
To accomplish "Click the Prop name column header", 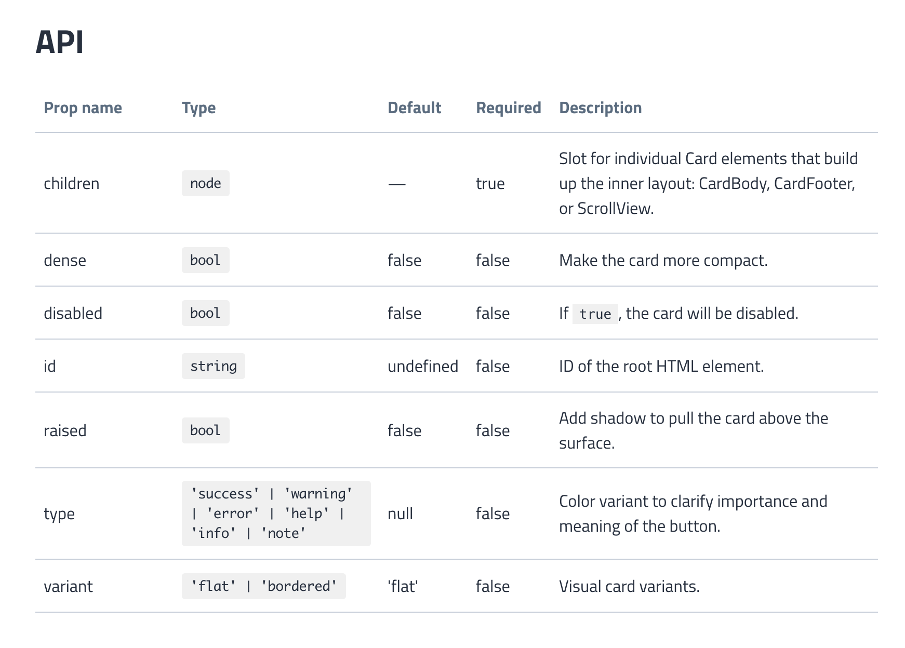I will (83, 108).
